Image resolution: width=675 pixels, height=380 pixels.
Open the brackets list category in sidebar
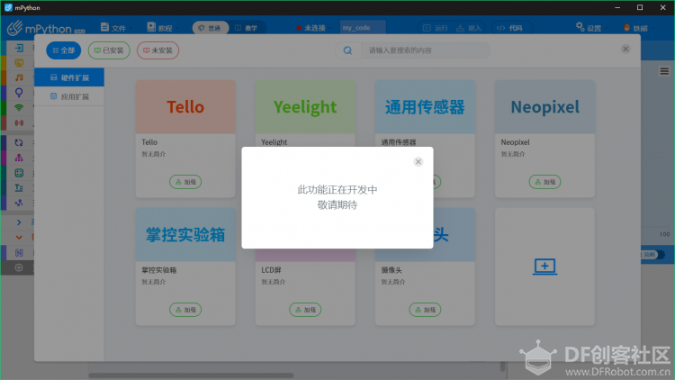19,253
